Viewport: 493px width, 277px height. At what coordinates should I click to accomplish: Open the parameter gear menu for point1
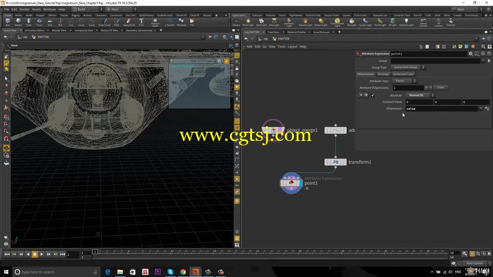(470, 54)
